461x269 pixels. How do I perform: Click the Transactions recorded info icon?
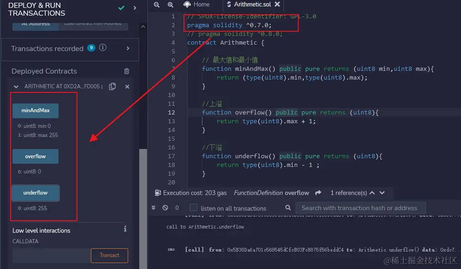(103, 47)
